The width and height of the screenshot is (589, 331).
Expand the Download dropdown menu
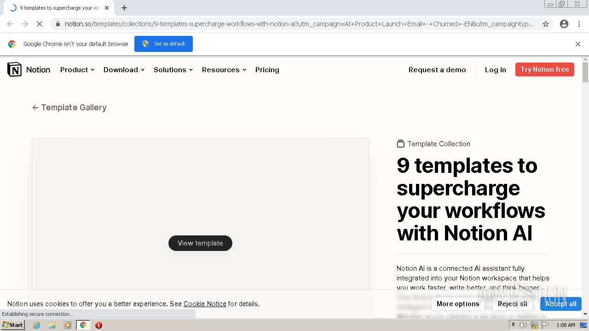point(124,70)
